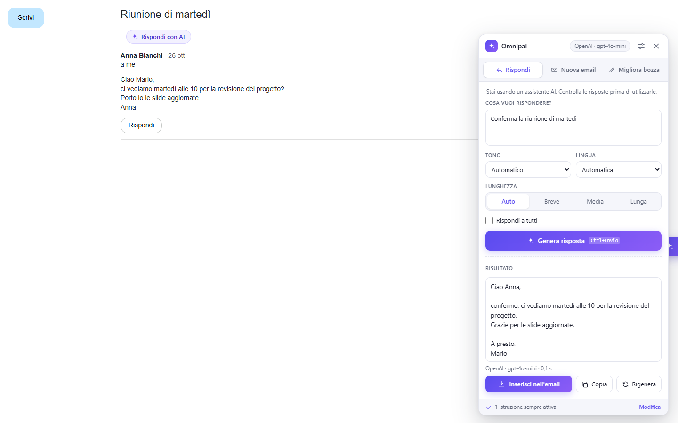This screenshot has width=678, height=423.
Task: Click the Scrivi compose button
Action: pos(26,18)
